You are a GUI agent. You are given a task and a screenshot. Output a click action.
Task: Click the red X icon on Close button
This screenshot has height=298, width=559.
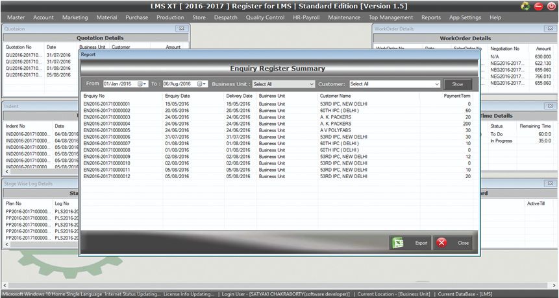[x=441, y=243]
